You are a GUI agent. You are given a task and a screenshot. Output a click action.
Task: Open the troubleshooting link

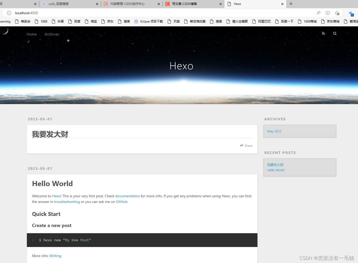[67, 202]
